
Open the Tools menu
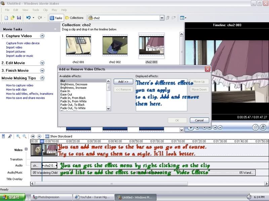(36, 10)
